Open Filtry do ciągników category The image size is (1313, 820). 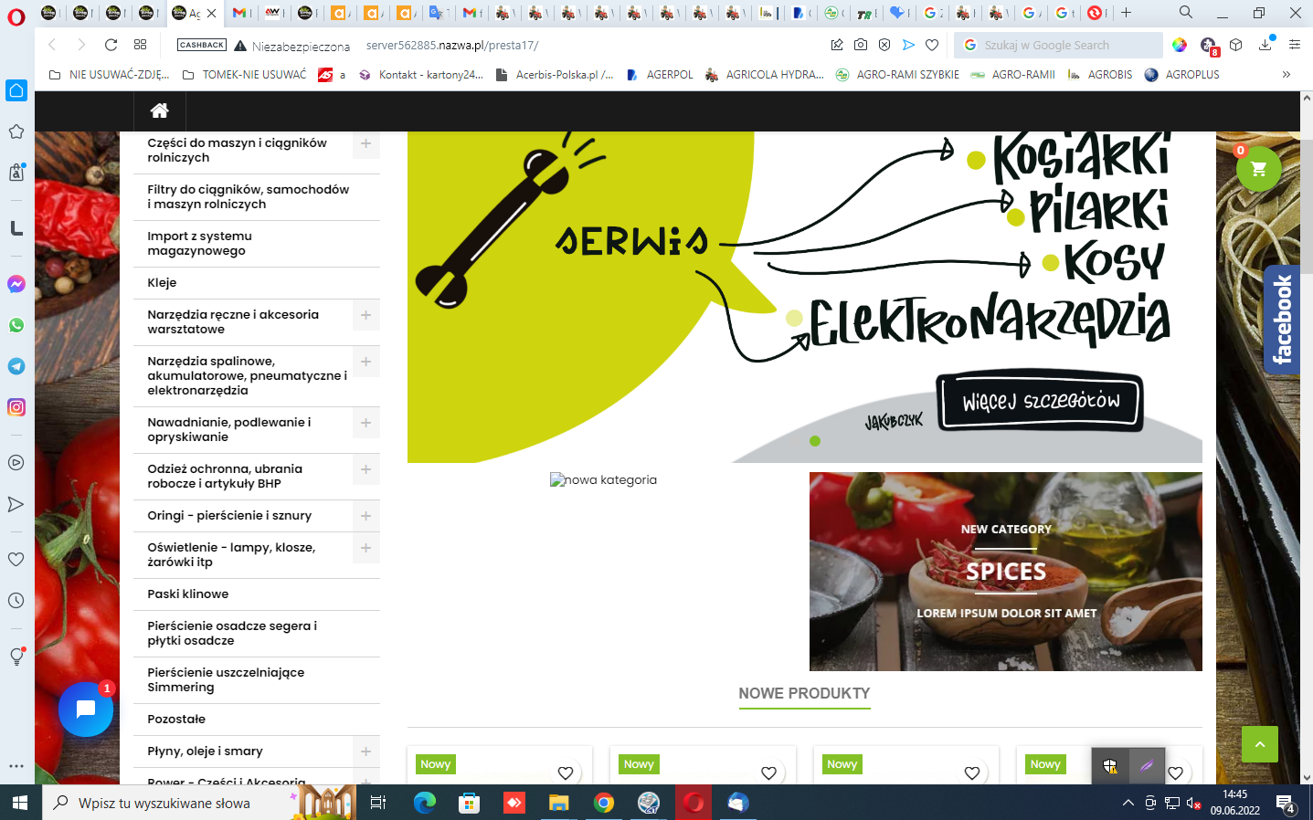coord(249,197)
